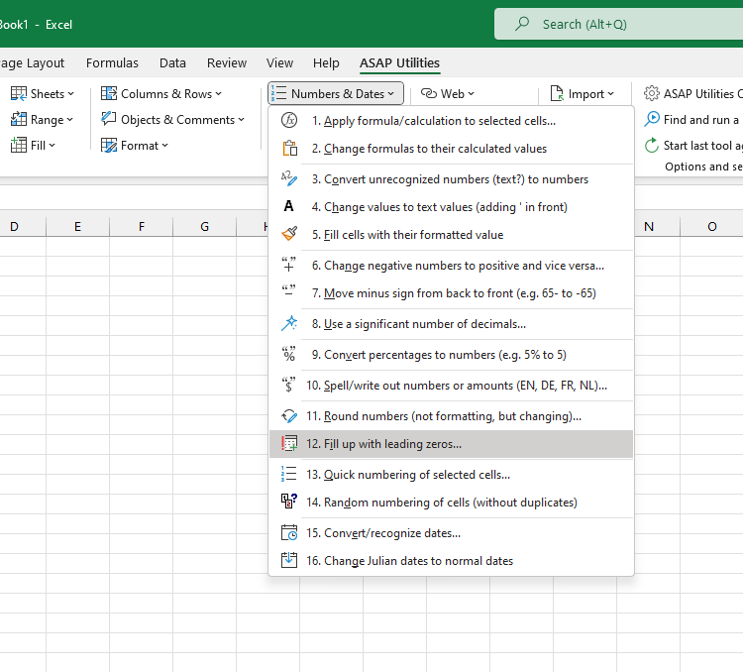Click the minus-sign icon for Move minus sign
Screen dimensions: 743x672
pos(288,290)
